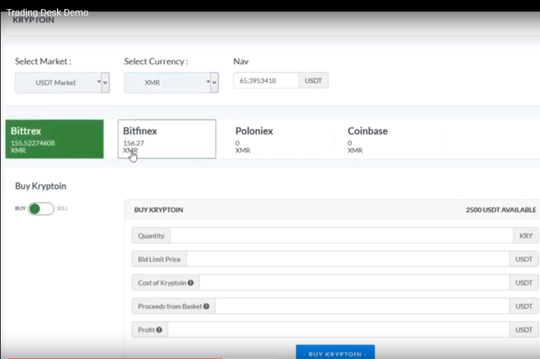540x359 pixels.
Task: Click the USDT unit label beside Nav
Action: [x=314, y=80]
